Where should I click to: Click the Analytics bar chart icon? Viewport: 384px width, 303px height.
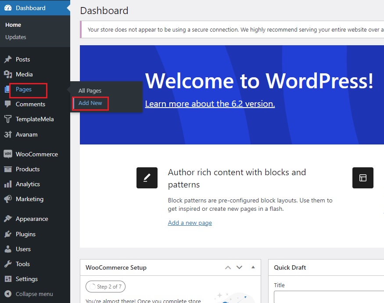tap(8, 184)
